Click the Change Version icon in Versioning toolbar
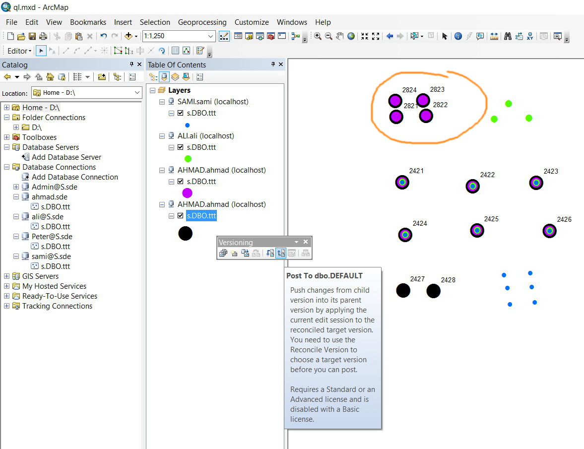The height and width of the screenshot is (449, 584). tap(245, 253)
